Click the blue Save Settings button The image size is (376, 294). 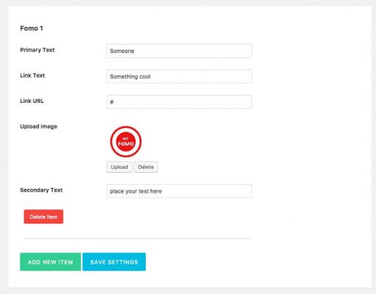(114, 262)
